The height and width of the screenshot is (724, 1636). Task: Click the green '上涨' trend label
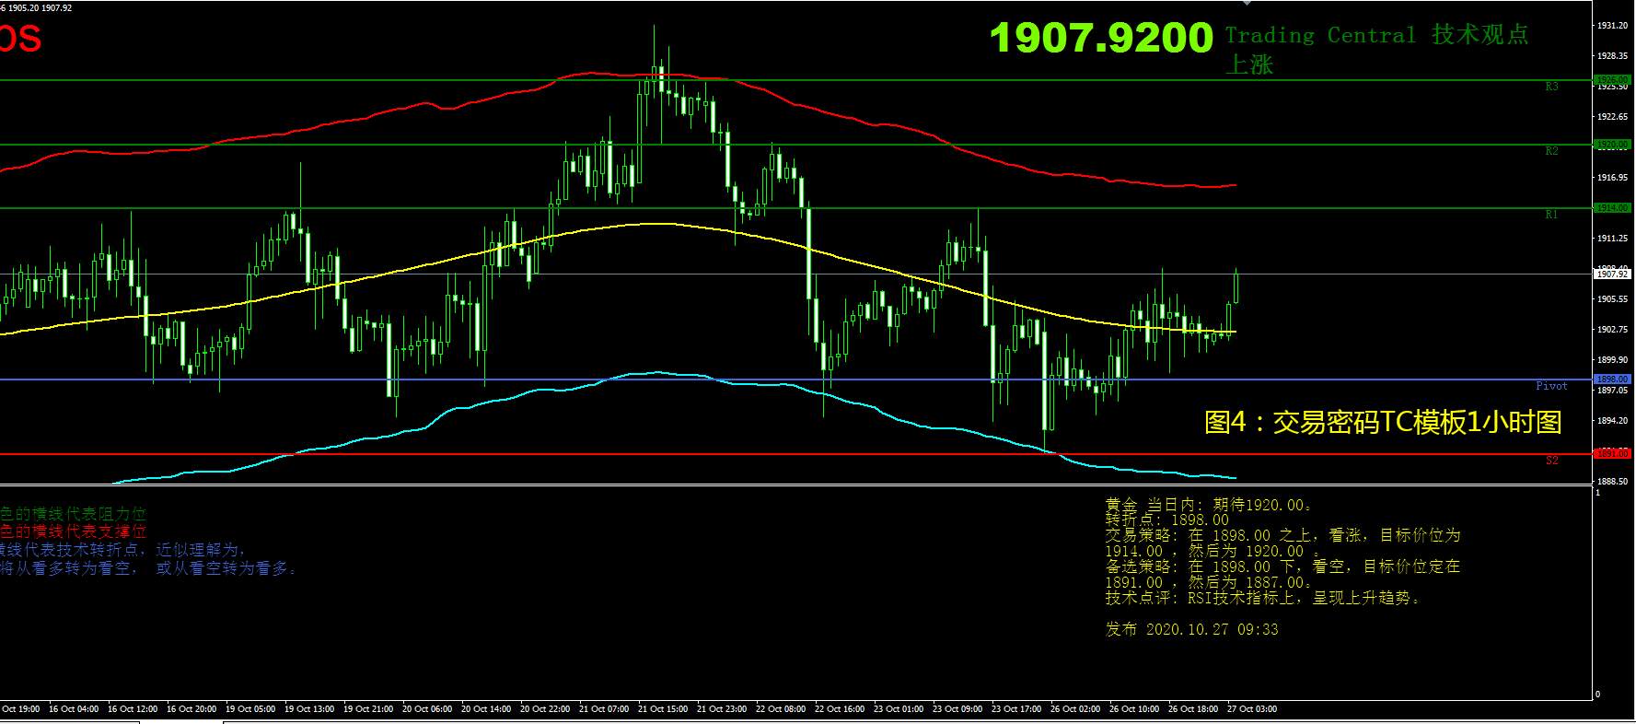pyautogui.click(x=1248, y=64)
